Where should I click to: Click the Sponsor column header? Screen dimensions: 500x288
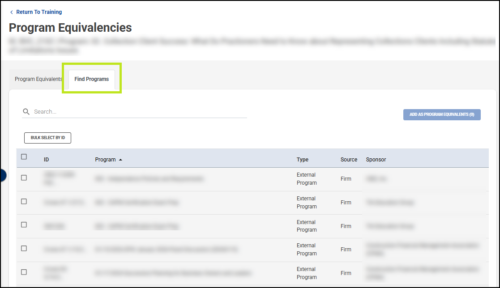click(376, 160)
